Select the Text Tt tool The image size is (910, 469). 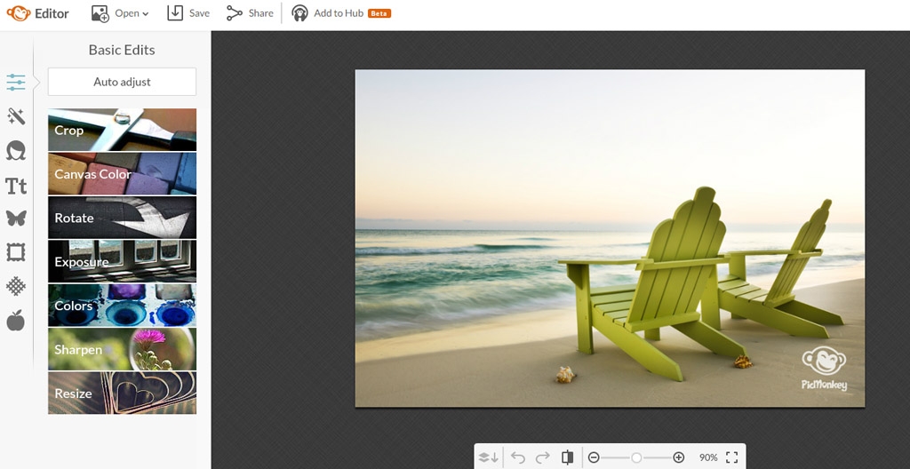(x=16, y=186)
